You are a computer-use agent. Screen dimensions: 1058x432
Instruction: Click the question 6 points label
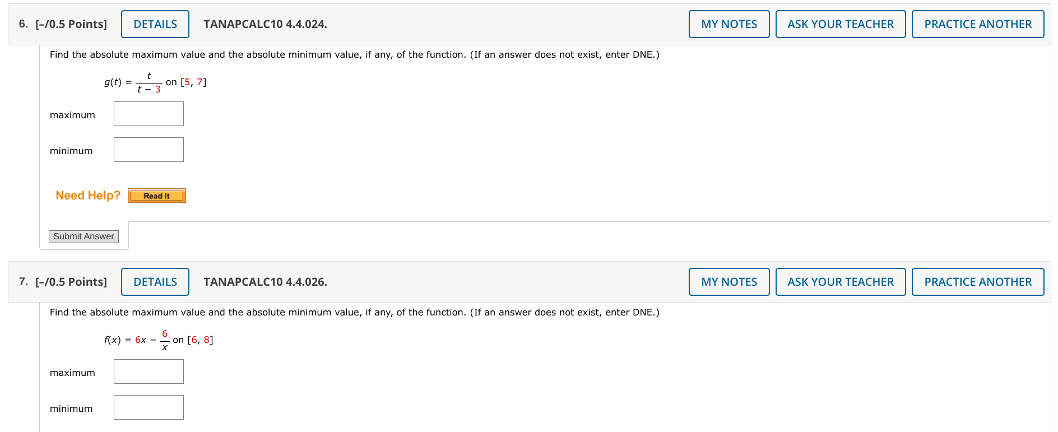click(x=70, y=24)
